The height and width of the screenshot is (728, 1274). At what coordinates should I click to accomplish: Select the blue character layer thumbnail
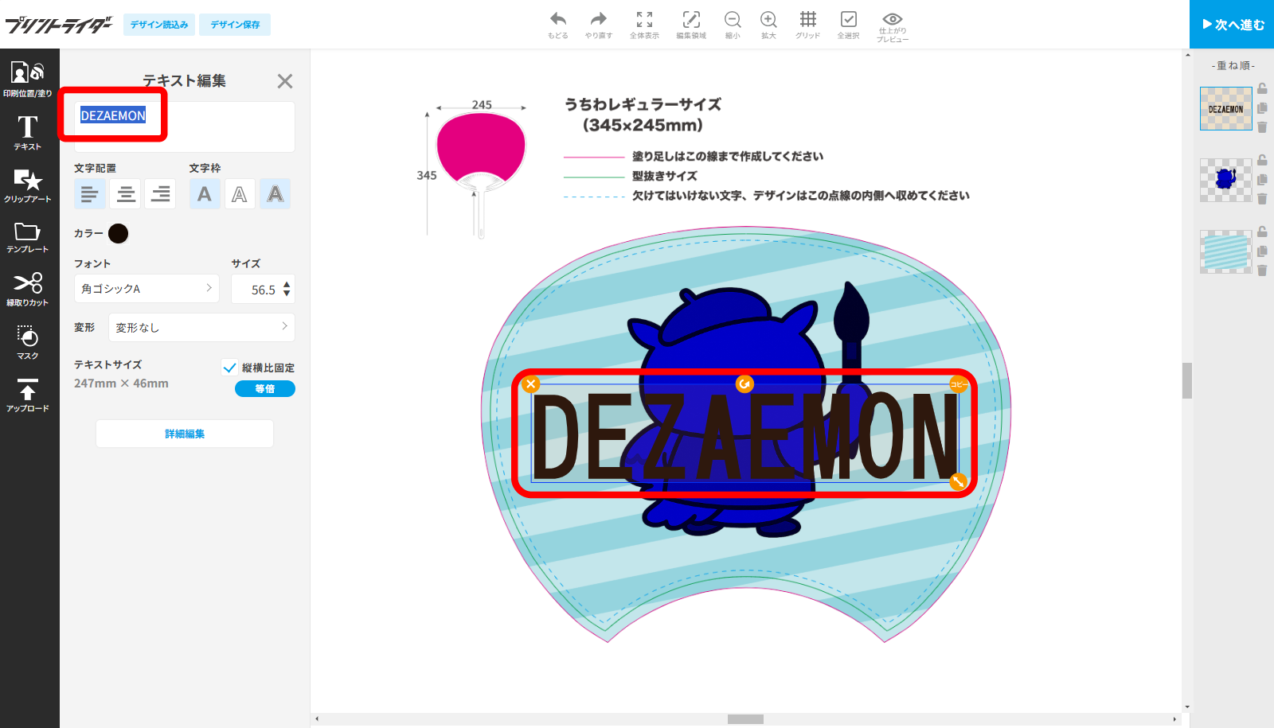(1226, 180)
